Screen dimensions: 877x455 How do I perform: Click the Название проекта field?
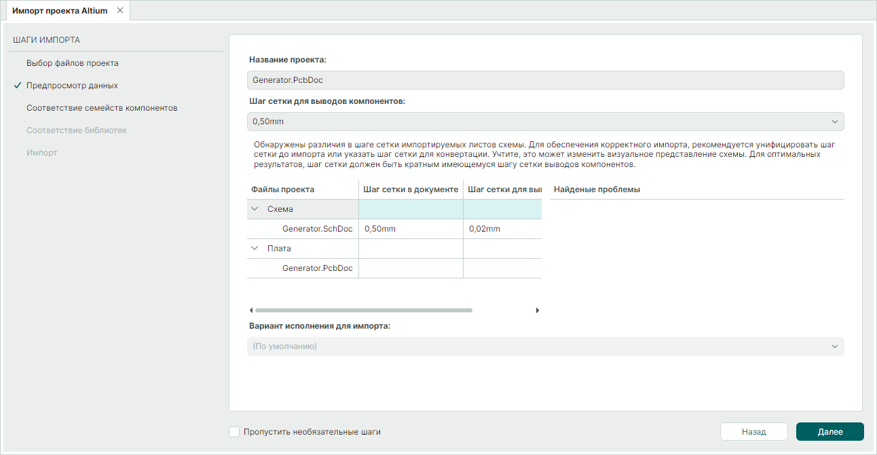coord(545,80)
